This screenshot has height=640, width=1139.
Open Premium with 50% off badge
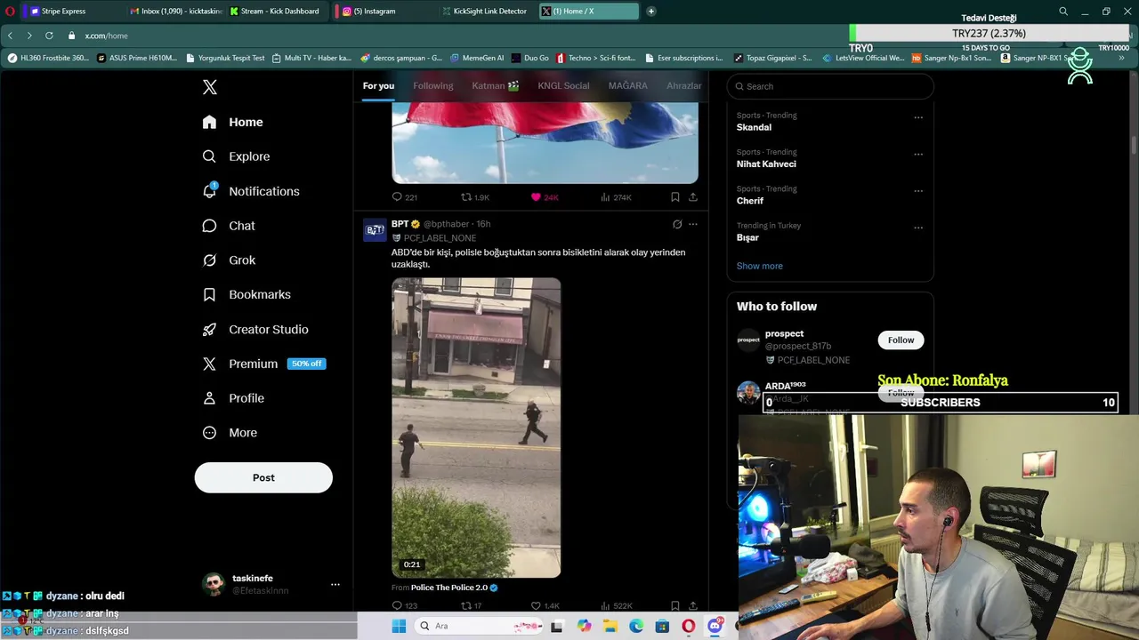pyautogui.click(x=263, y=364)
